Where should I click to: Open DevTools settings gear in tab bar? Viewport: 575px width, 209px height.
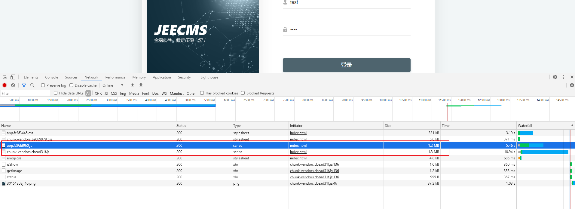tap(555, 77)
